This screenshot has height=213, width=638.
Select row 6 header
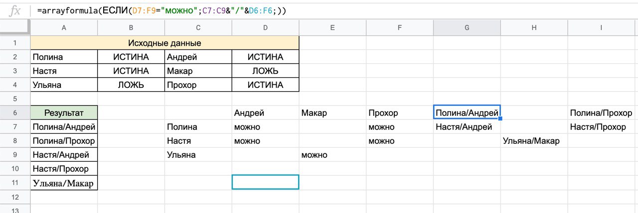(15, 113)
